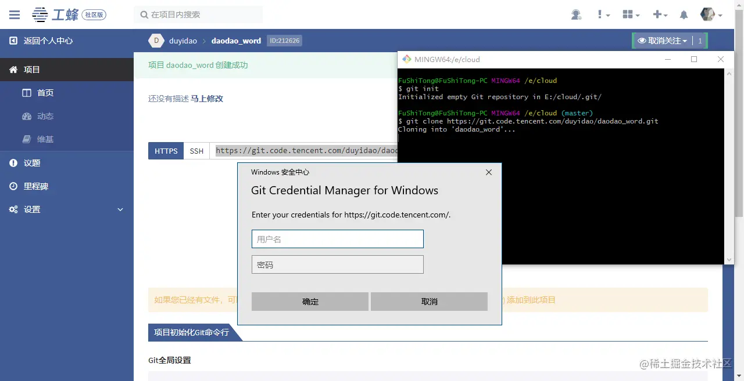Viewport: 744px width, 381px height.
Task: Click the Cloning into 'daodao_word' line
Action: 457,129
